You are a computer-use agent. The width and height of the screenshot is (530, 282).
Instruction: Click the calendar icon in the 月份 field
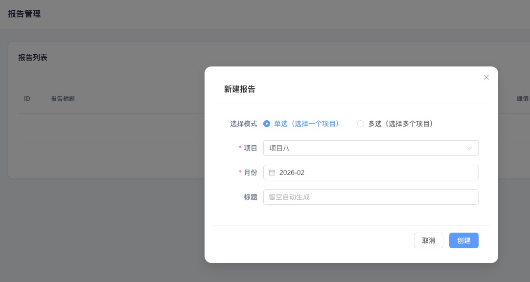(x=272, y=173)
